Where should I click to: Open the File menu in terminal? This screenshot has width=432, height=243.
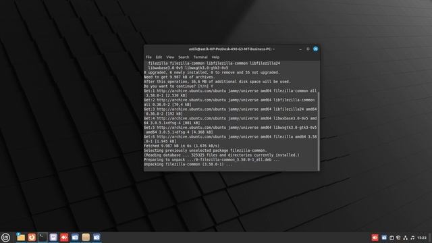click(x=148, y=57)
